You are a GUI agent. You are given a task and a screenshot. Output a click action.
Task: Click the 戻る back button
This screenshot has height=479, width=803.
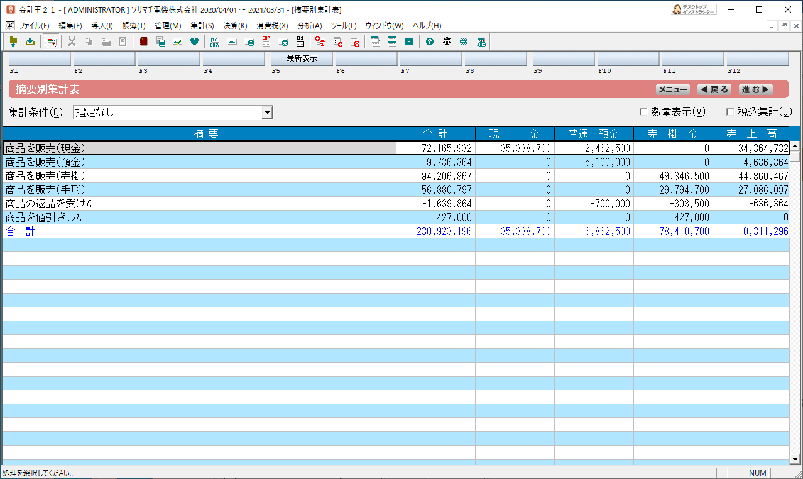click(714, 89)
